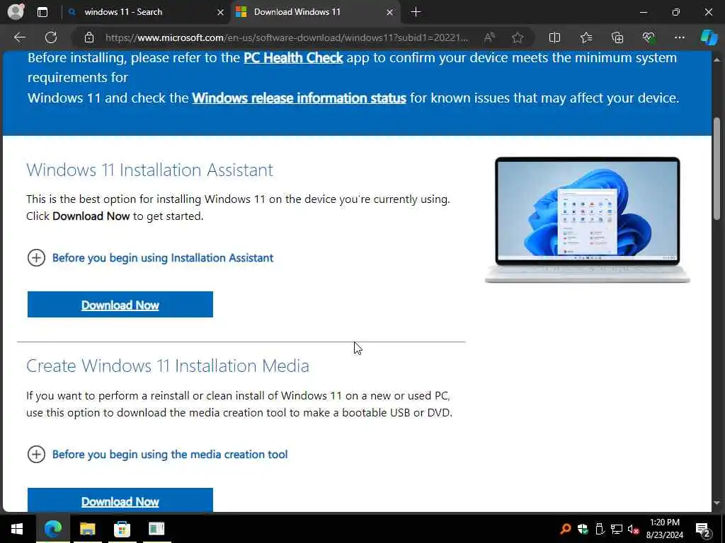
Task: Toggle split screen icon
Action: coord(554,37)
